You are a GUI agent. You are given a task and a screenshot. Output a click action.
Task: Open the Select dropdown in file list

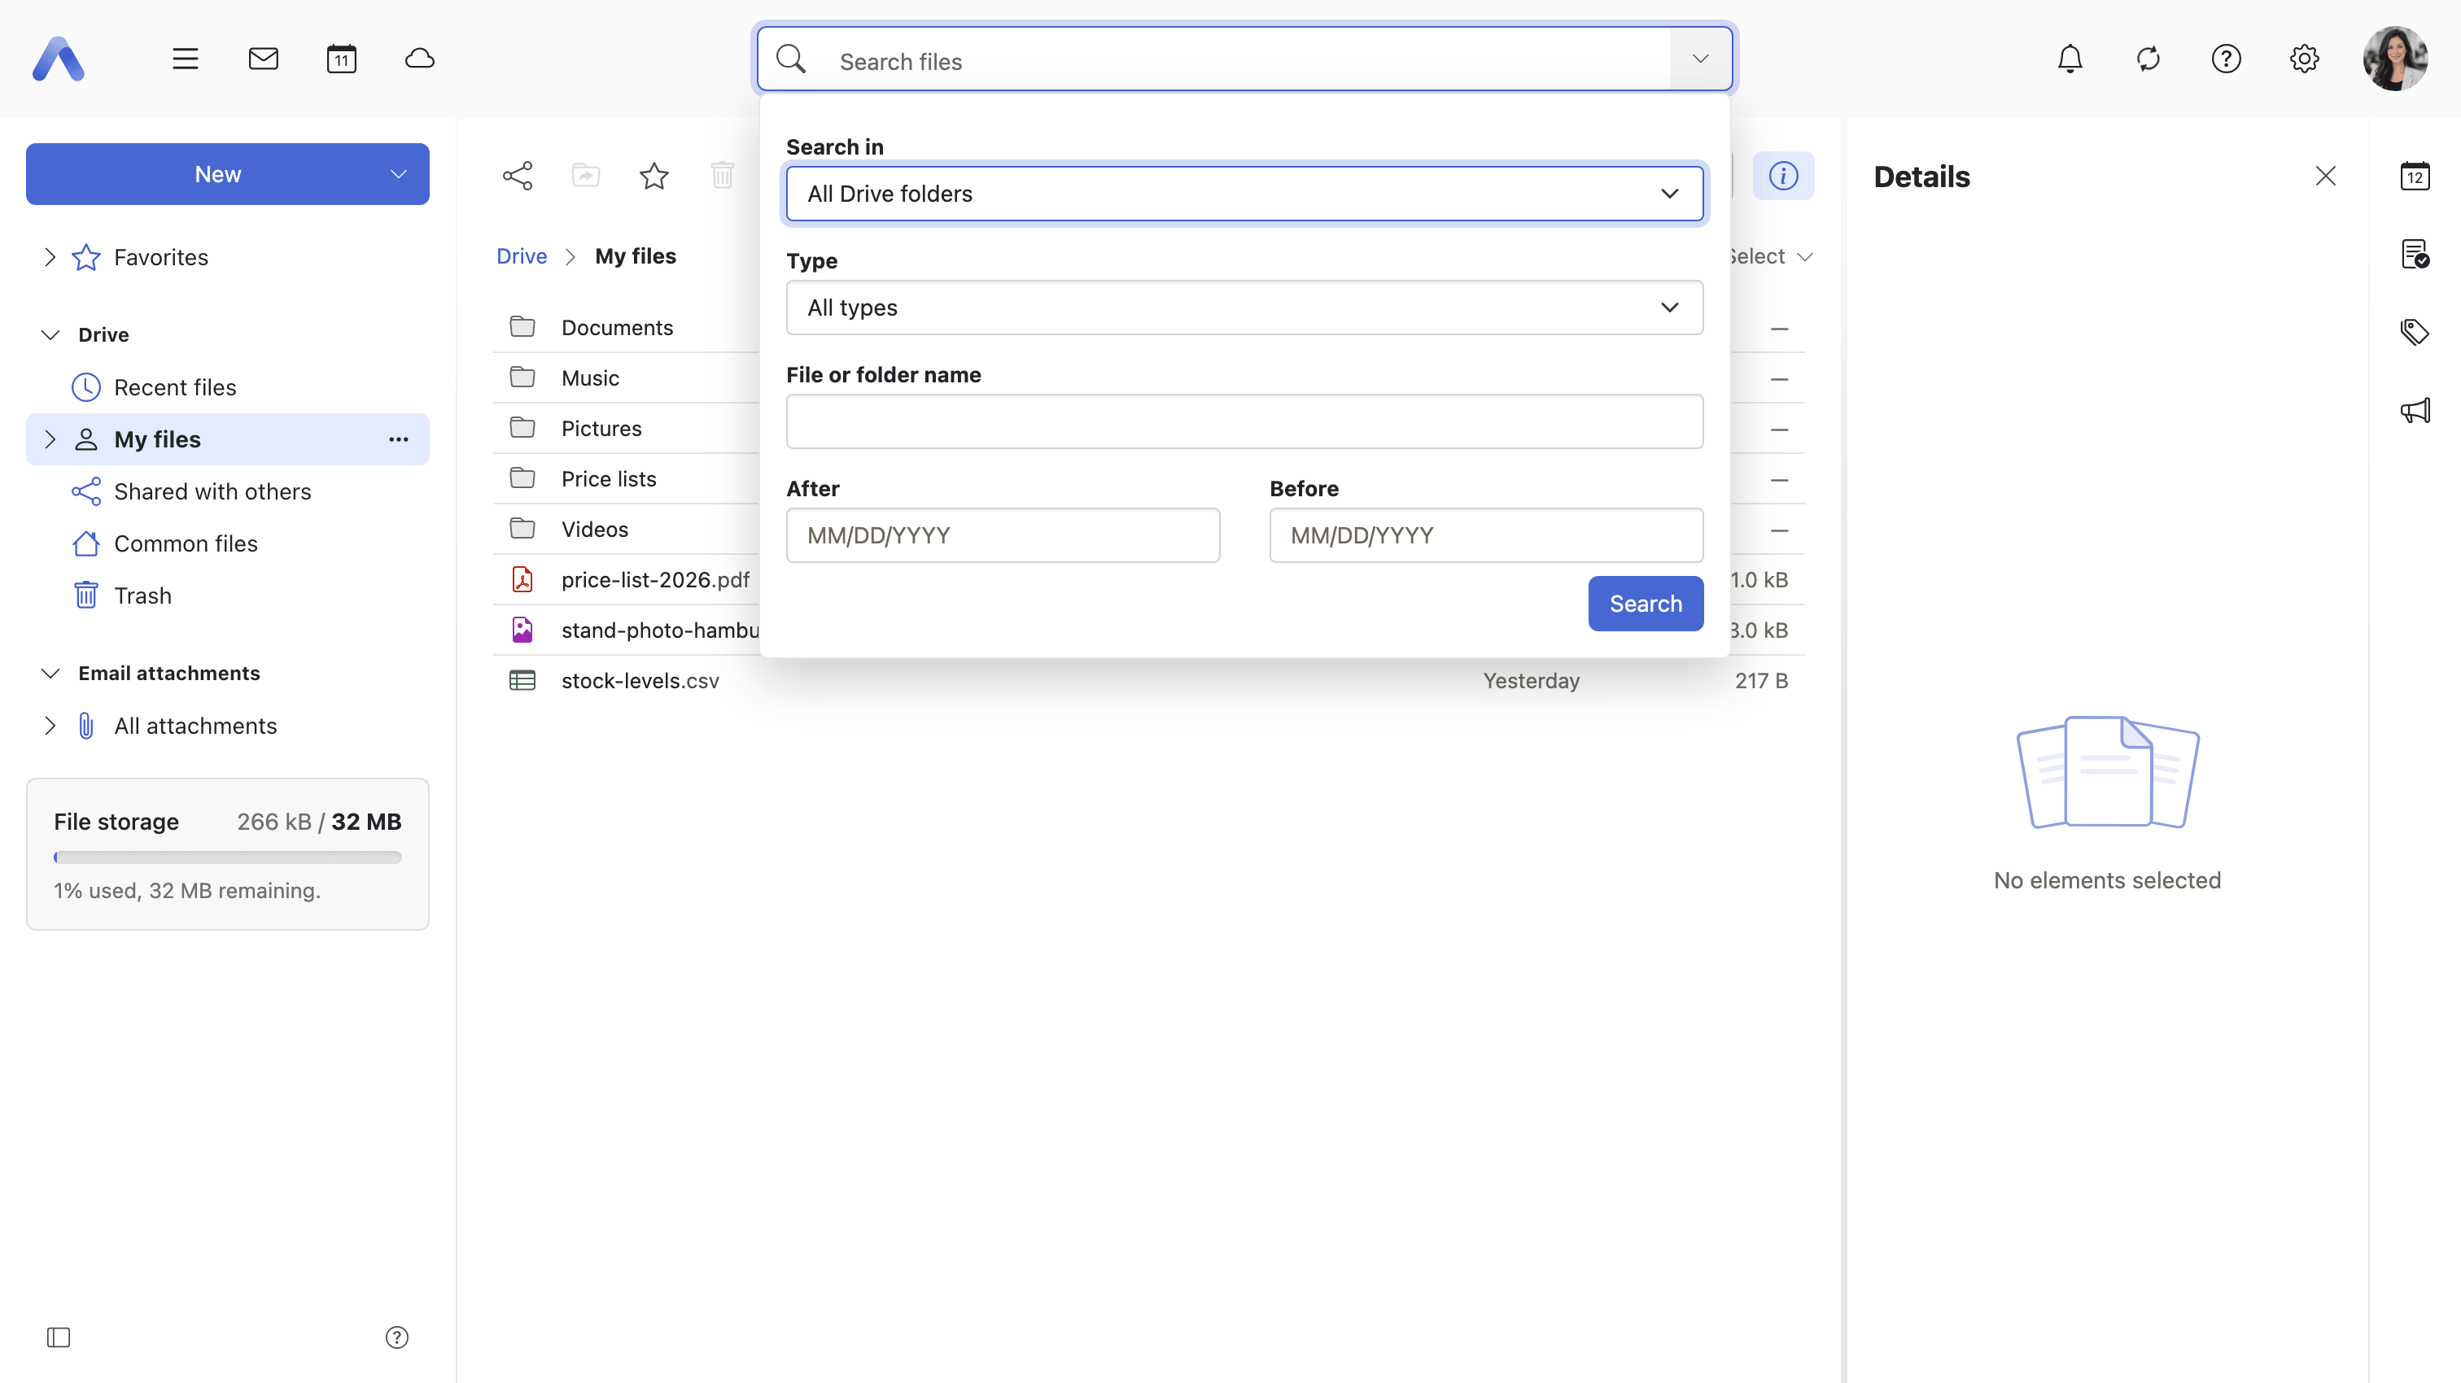point(1771,256)
